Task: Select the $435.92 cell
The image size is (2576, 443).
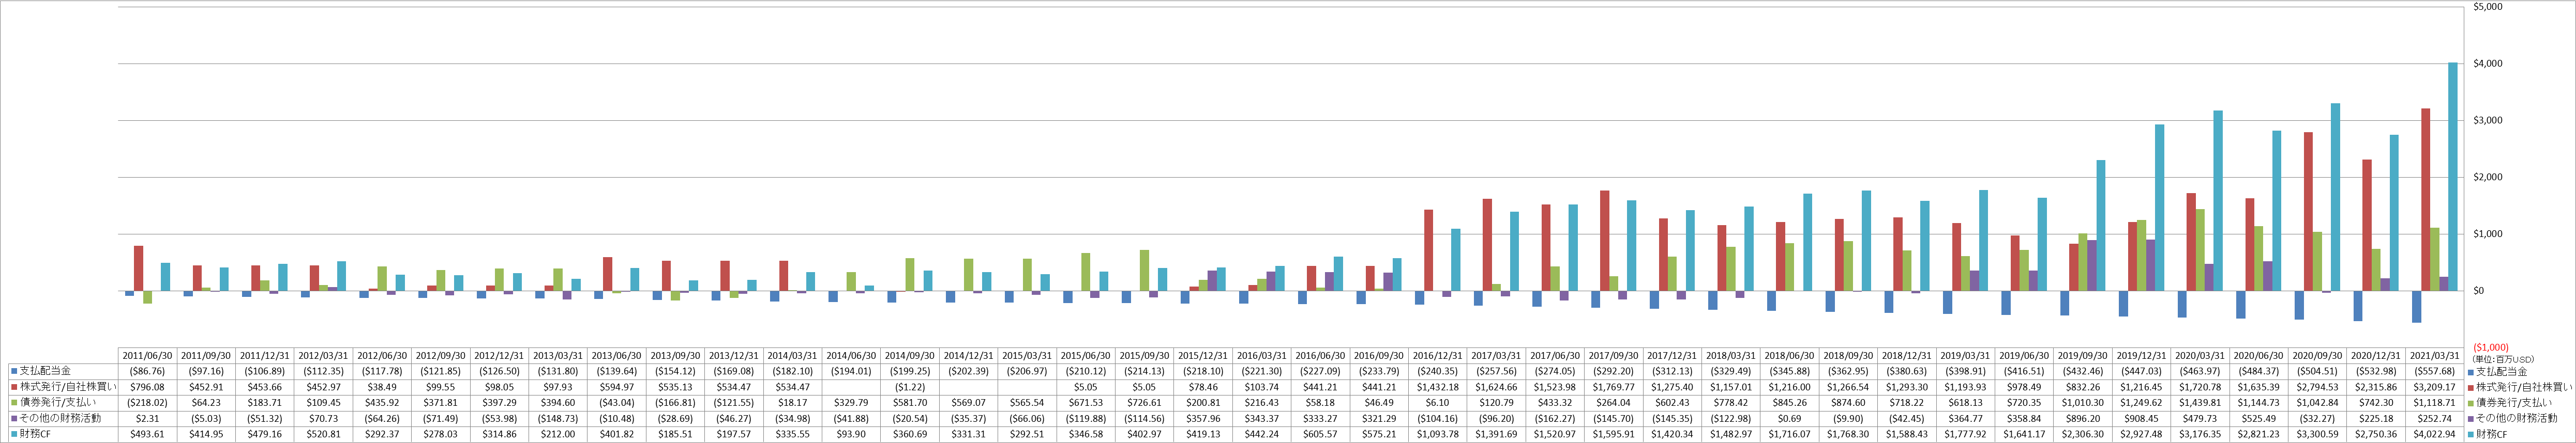Action: (x=383, y=402)
